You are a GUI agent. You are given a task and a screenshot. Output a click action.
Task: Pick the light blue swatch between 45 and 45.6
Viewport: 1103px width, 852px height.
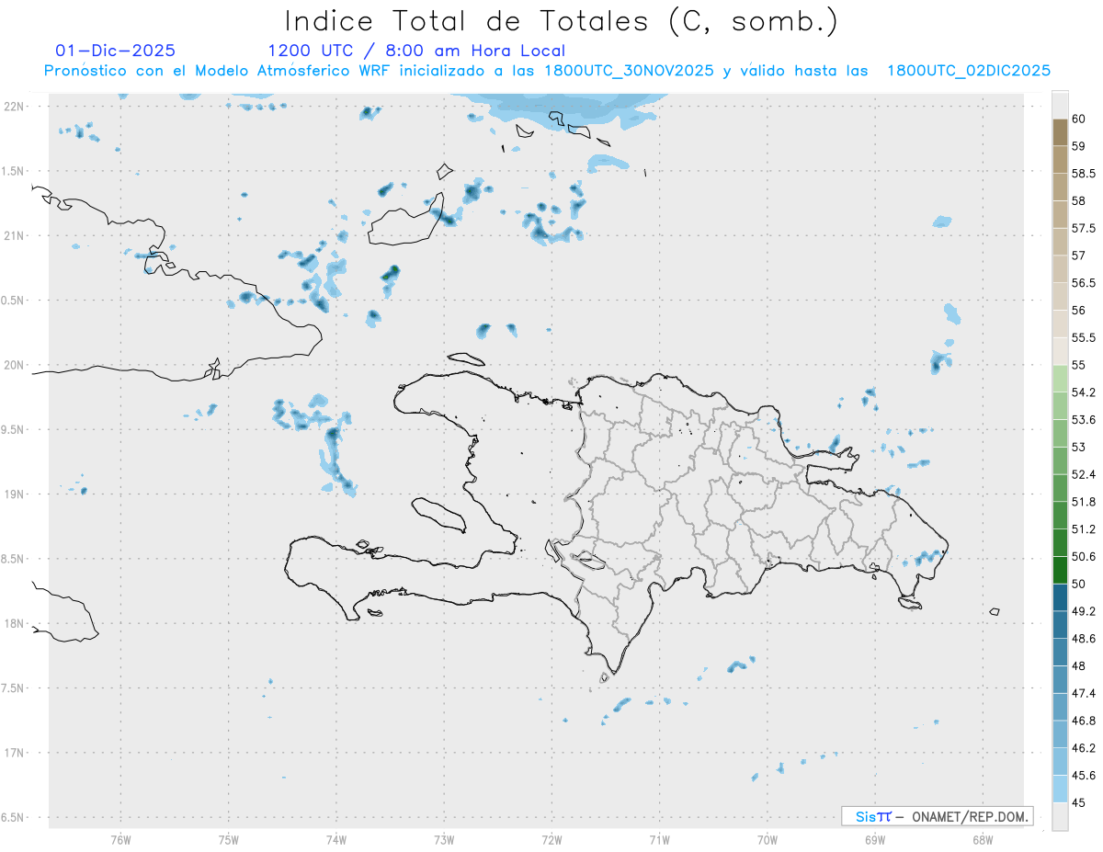1060,789
